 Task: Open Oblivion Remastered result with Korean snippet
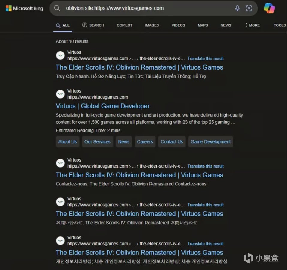(140, 253)
